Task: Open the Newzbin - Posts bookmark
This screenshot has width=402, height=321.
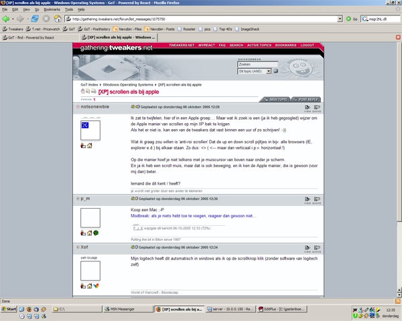Action: pyautogui.click(x=159, y=29)
